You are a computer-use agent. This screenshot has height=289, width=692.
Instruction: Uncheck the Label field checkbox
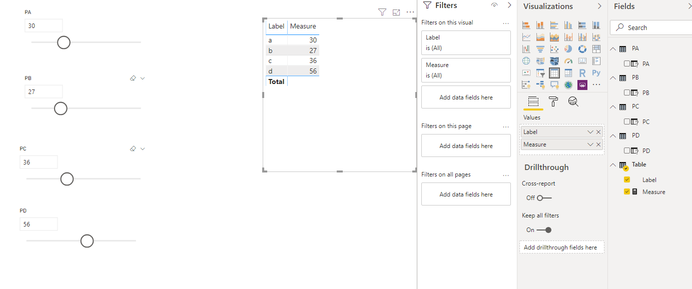coord(627,179)
